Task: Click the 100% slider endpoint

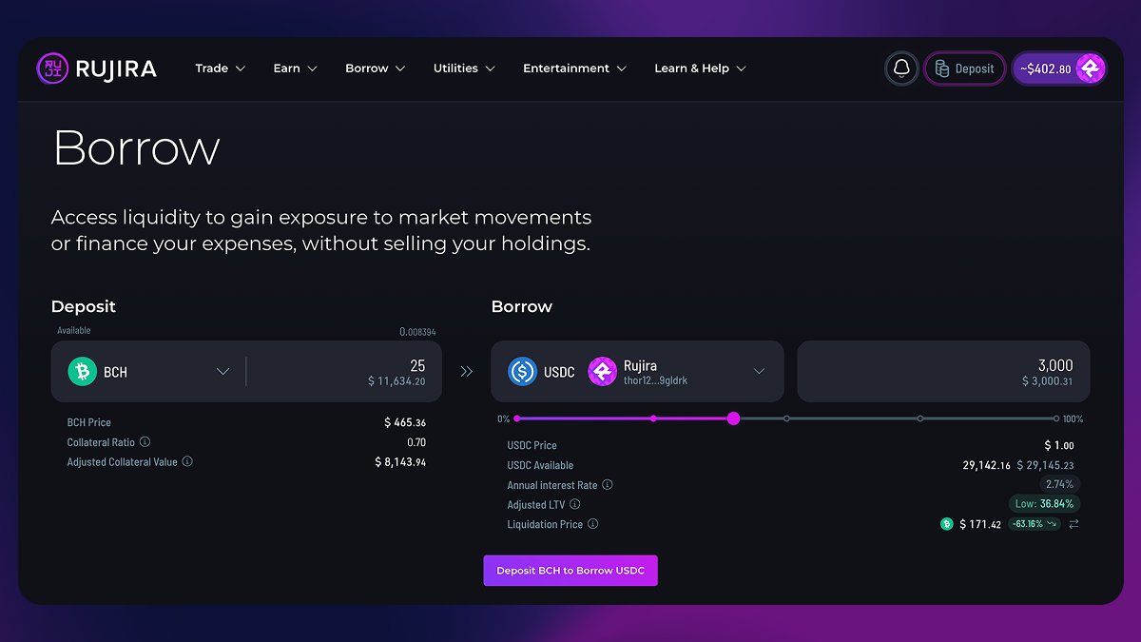Action: [1056, 418]
